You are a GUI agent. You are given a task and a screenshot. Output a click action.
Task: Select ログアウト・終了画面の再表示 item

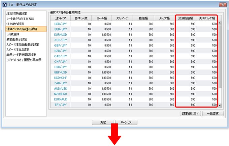(24, 60)
